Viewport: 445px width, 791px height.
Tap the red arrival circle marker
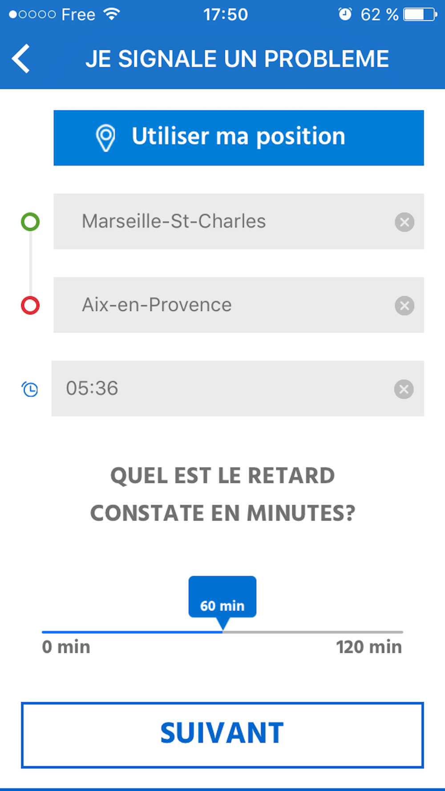click(30, 305)
